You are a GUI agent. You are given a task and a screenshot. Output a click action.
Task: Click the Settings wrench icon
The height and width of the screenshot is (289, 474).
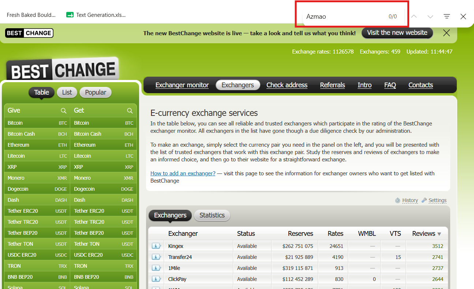coord(424,200)
